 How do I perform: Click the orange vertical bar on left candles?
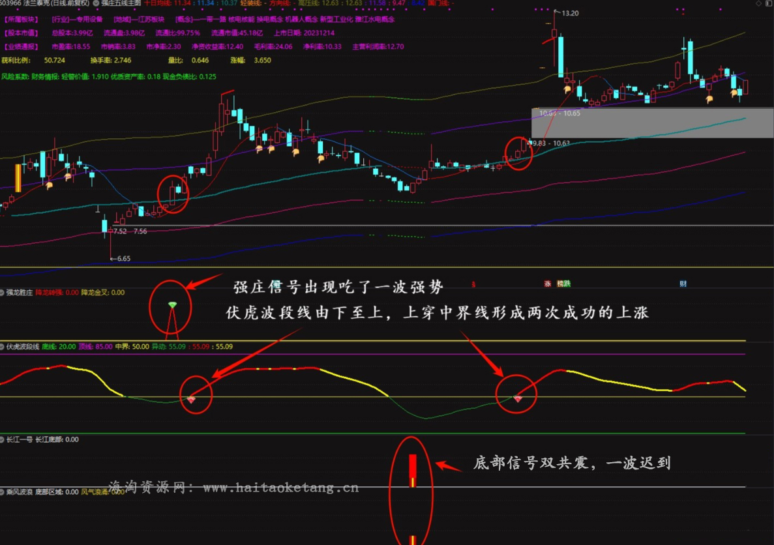point(18,178)
